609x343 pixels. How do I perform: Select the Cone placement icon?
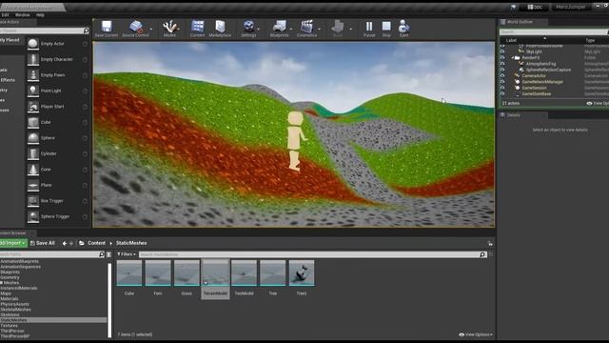pyautogui.click(x=33, y=170)
